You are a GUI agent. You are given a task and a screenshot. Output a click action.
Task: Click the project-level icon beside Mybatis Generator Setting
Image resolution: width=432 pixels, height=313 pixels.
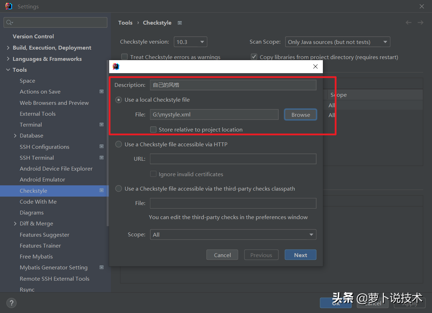102,267
